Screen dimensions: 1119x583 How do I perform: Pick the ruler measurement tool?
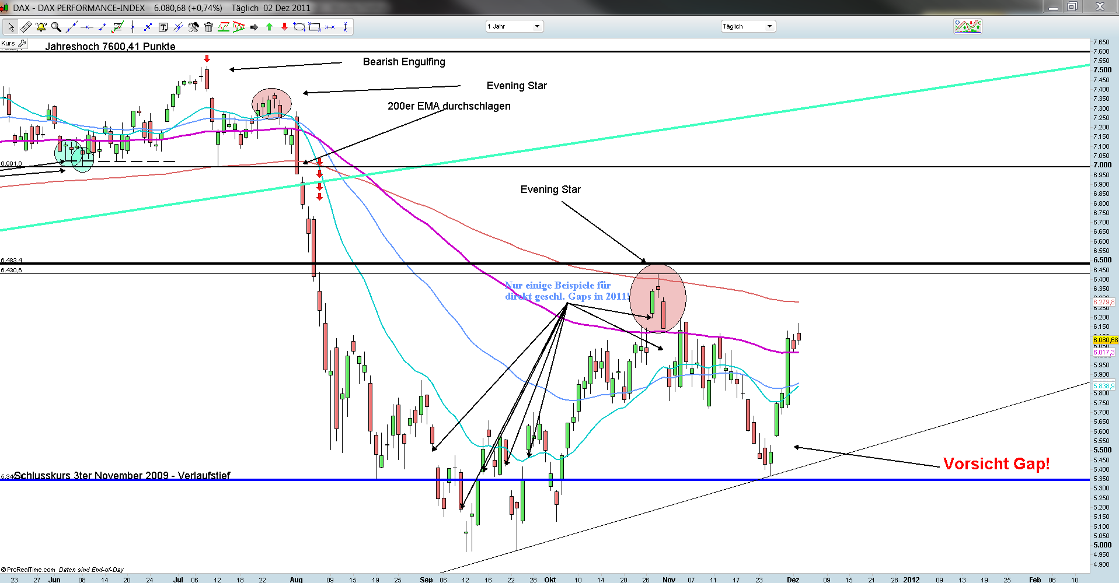click(26, 27)
